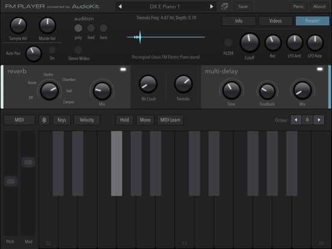Click the Master Vol knob
Screen dimensions: 332x249
coord(48,26)
